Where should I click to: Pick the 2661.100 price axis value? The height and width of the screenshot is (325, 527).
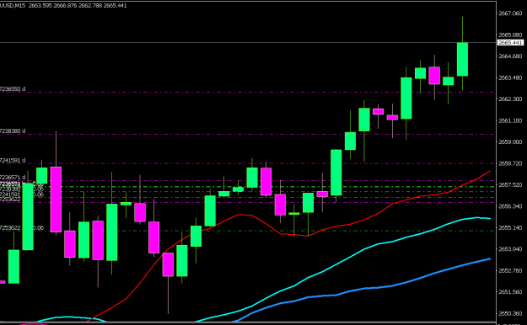(510, 120)
